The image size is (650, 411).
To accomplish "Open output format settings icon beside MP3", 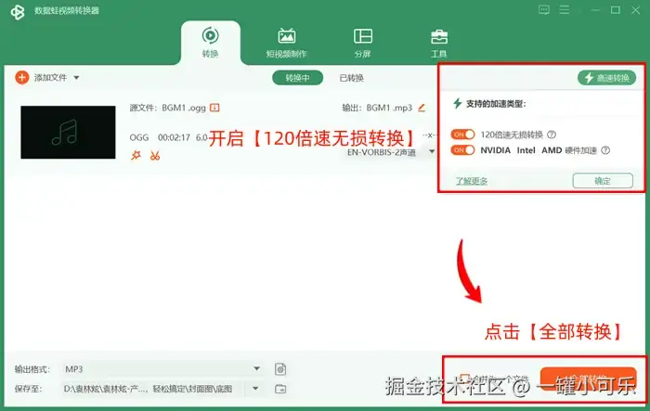I will 280,368.
